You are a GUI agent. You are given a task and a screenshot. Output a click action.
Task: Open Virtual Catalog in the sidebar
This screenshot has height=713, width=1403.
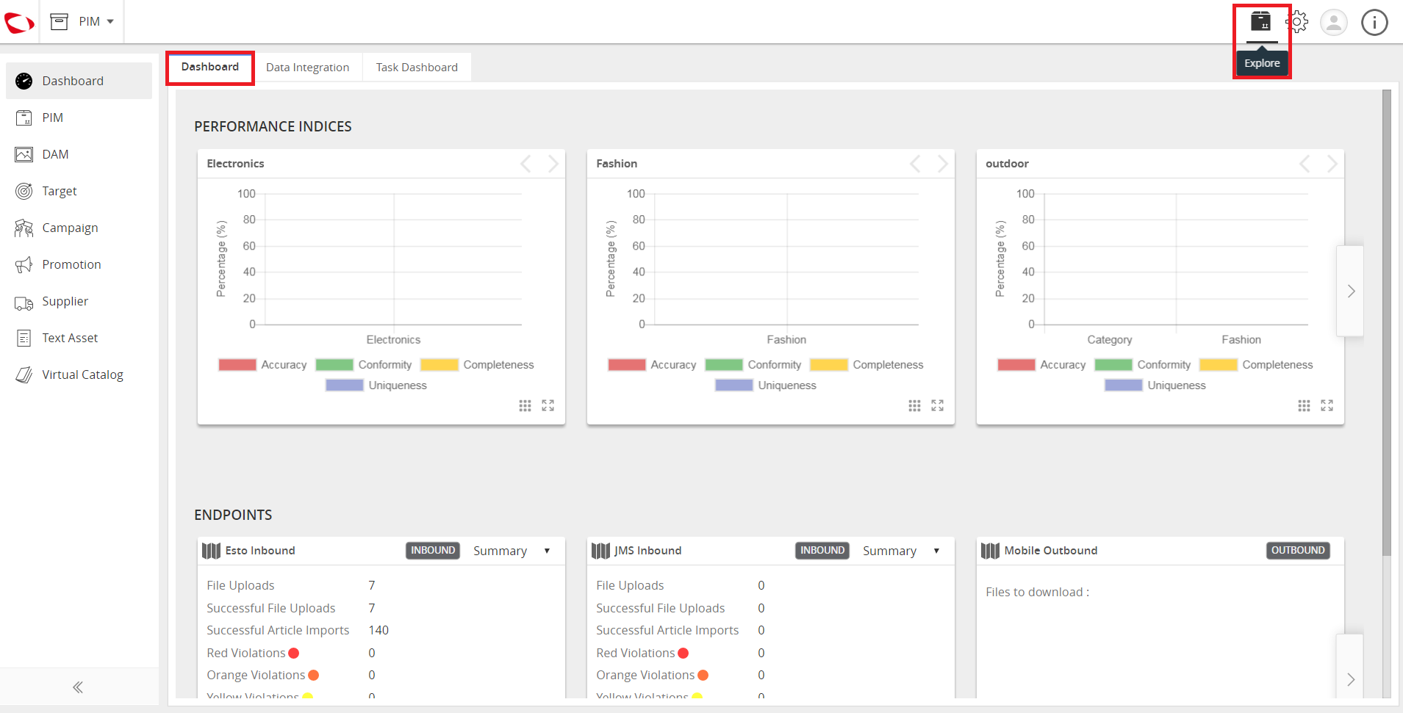(x=79, y=374)
